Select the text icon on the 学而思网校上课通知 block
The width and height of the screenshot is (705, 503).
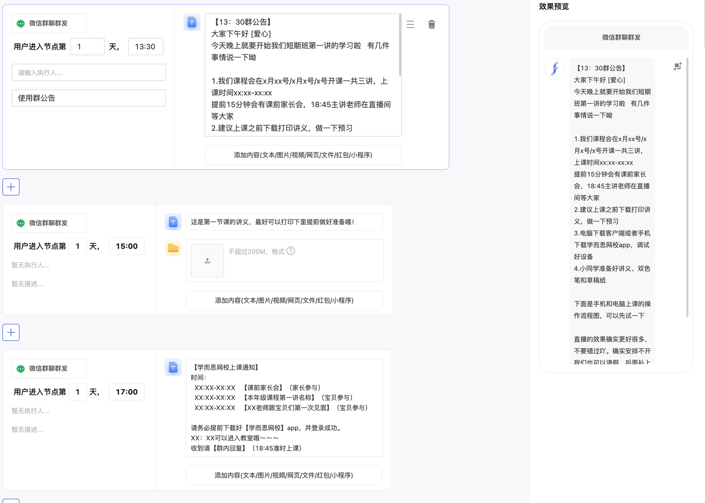[x=173, y=367]
